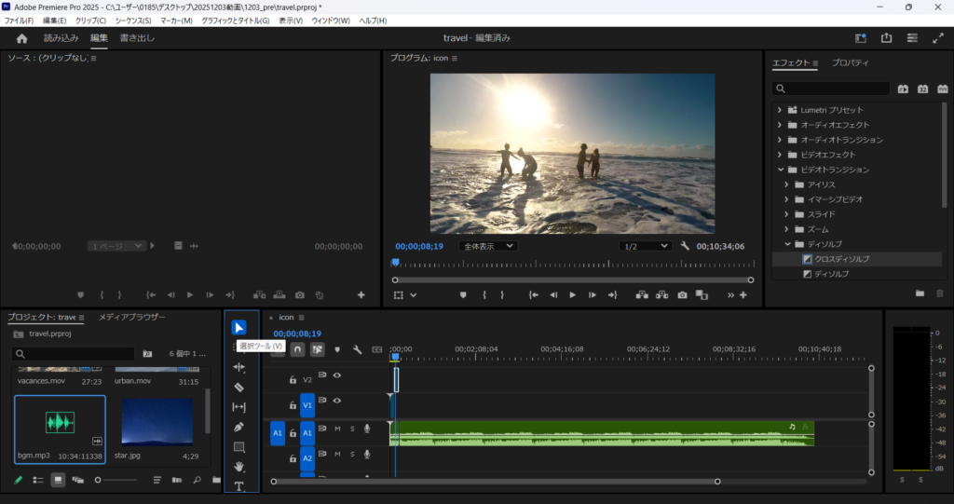This screenshot has height=504, width=954.
Task: Open timeline display settings wrench
Action: tap(357, 349)
